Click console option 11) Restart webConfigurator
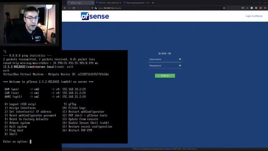 [x=83, y=112]
